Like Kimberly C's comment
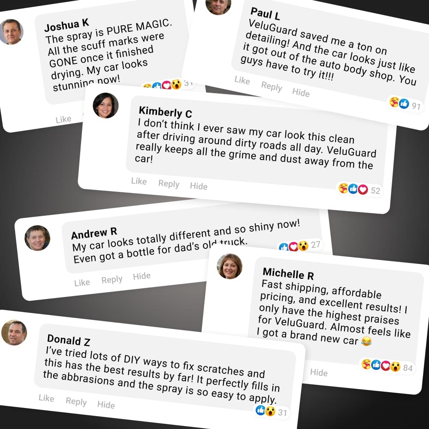The height and width of the screenshot is (429, 429). point(139,181)
